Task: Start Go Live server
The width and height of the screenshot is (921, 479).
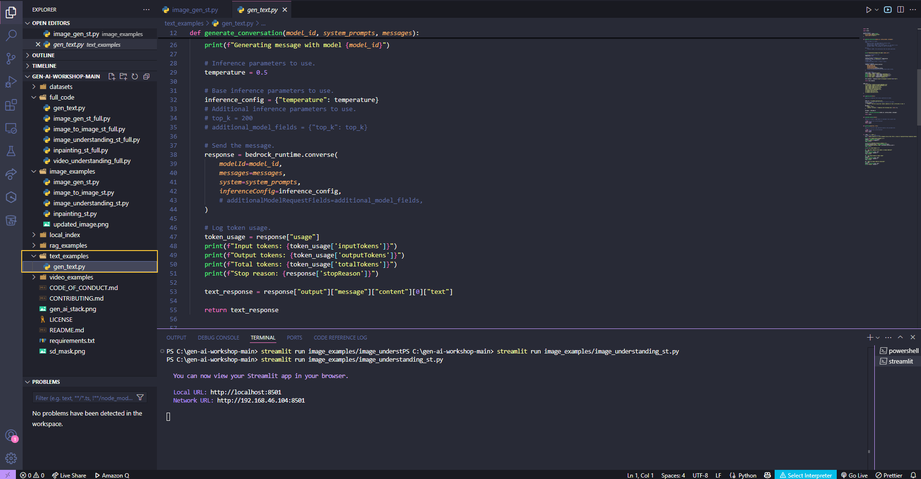Action: (854, 475)
